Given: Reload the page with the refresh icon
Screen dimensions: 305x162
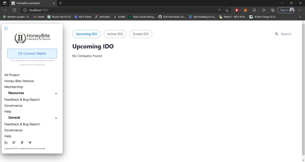Looking at the screenshot, I should tap(14, 10).
